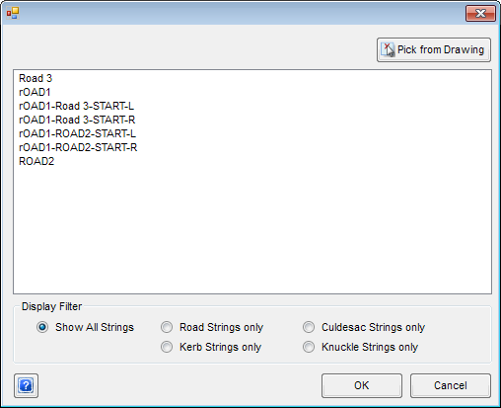Select ROAD2 in the string list
Viewport: 501px width, 408px height.
36,161
